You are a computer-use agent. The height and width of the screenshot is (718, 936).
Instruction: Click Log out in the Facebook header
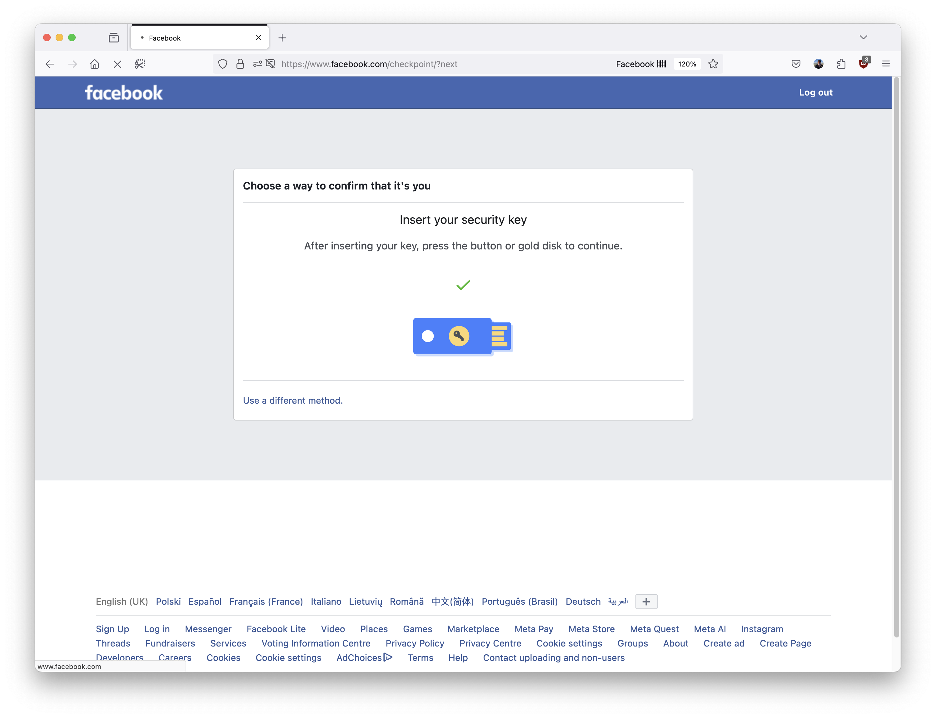coord(815,92)
